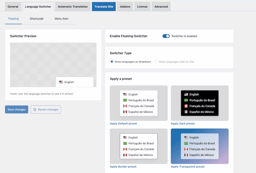Click the Mexico flag in the Transparent preset
The height and width of the screenshot is (173, 256).
186,155
